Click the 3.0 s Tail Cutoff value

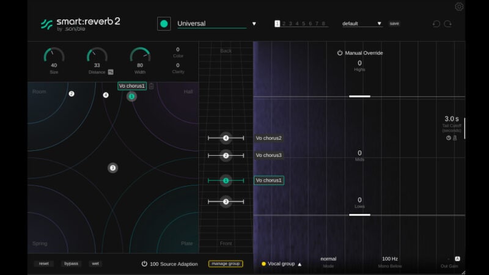click(x=452, y=119)
